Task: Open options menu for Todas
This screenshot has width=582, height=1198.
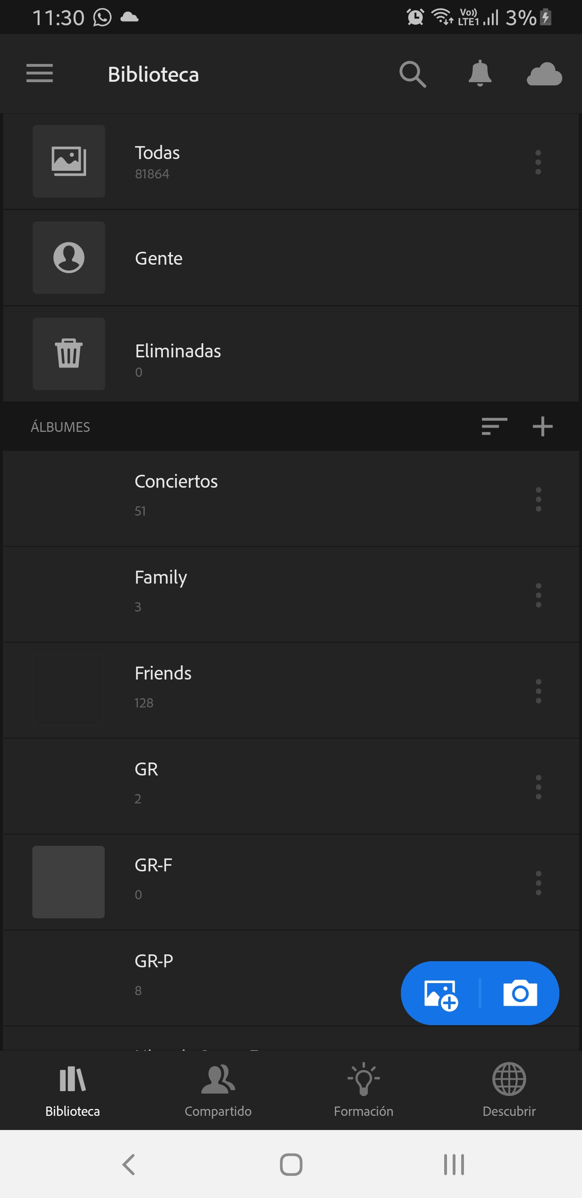Action: click(538, 162)
